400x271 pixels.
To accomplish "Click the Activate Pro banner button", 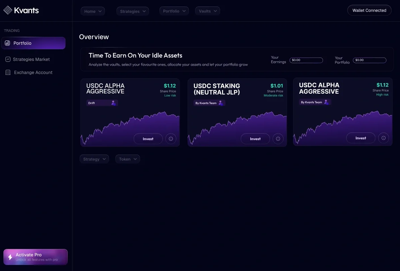I will coord(36,257).
